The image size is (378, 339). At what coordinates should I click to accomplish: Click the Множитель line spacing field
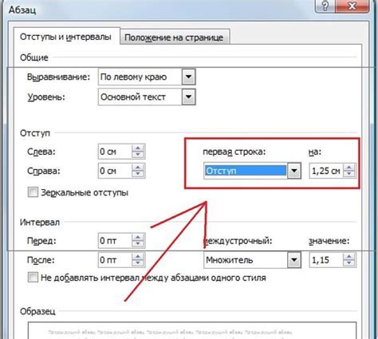pos(246,260)
